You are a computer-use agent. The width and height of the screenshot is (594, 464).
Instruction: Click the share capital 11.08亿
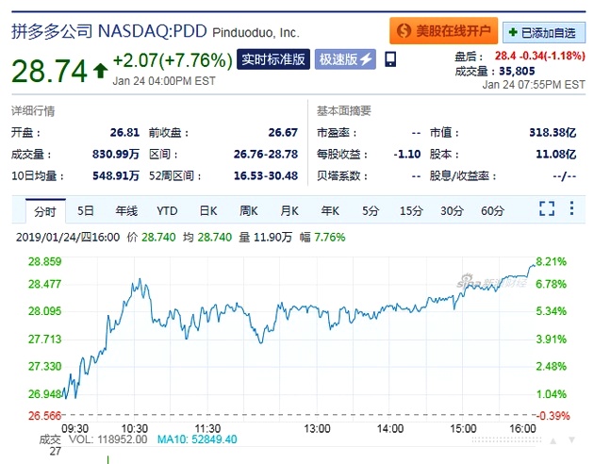[x=555, y=154]
